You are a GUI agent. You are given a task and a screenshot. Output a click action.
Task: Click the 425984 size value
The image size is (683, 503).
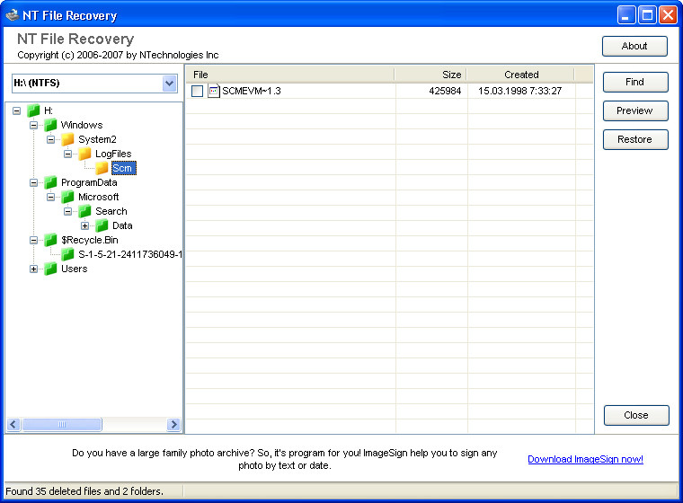[445, 91]
